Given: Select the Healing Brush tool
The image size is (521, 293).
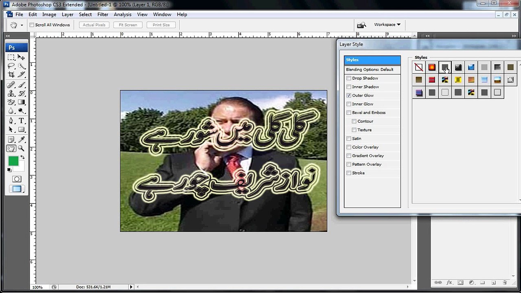Looking at the screenshot, I should (x=11, y=85).
